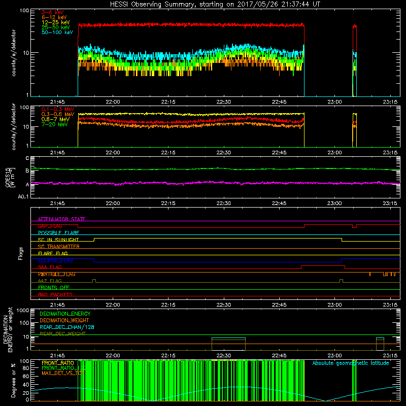The image size is (406, 406).
Task: Click the orange "SC_TRANSMITTER" flag label
Action: tap(58, 247)
